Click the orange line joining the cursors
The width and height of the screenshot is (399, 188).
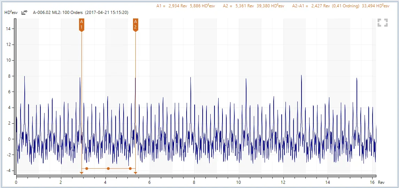(x=97, y=169)
